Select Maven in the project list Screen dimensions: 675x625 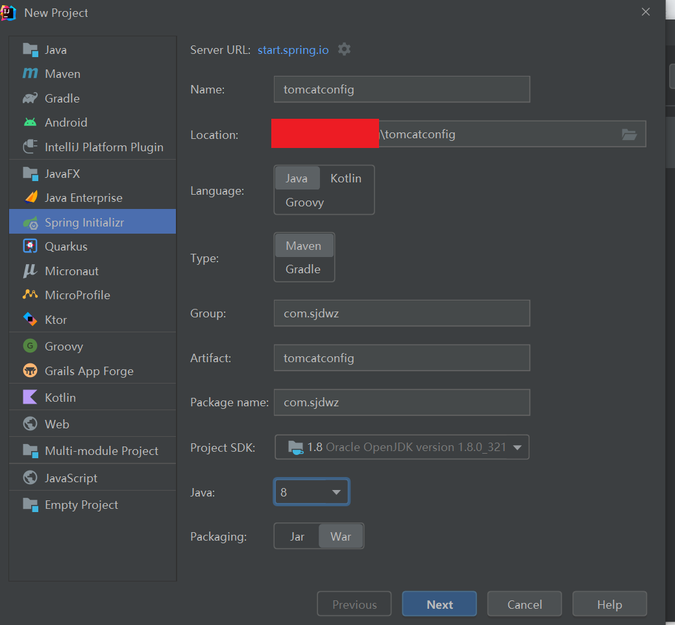click(93, 73)
